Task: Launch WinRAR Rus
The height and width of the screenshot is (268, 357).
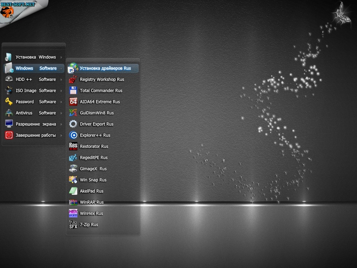Action: point(103,202)
